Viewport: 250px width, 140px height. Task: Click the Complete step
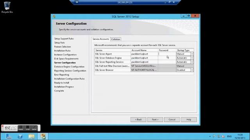59,91
